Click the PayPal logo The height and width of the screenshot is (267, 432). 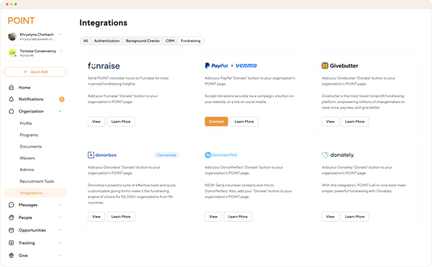[x=216, y=65]
